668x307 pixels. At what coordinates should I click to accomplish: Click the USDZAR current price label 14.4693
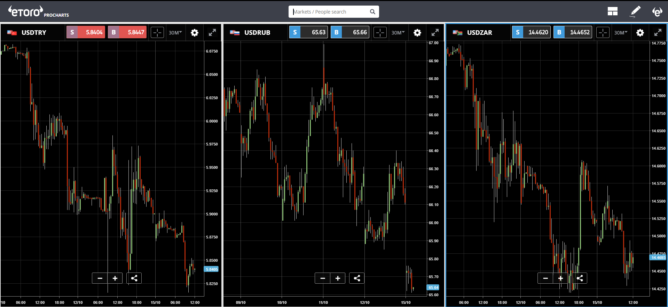(658, 258)
